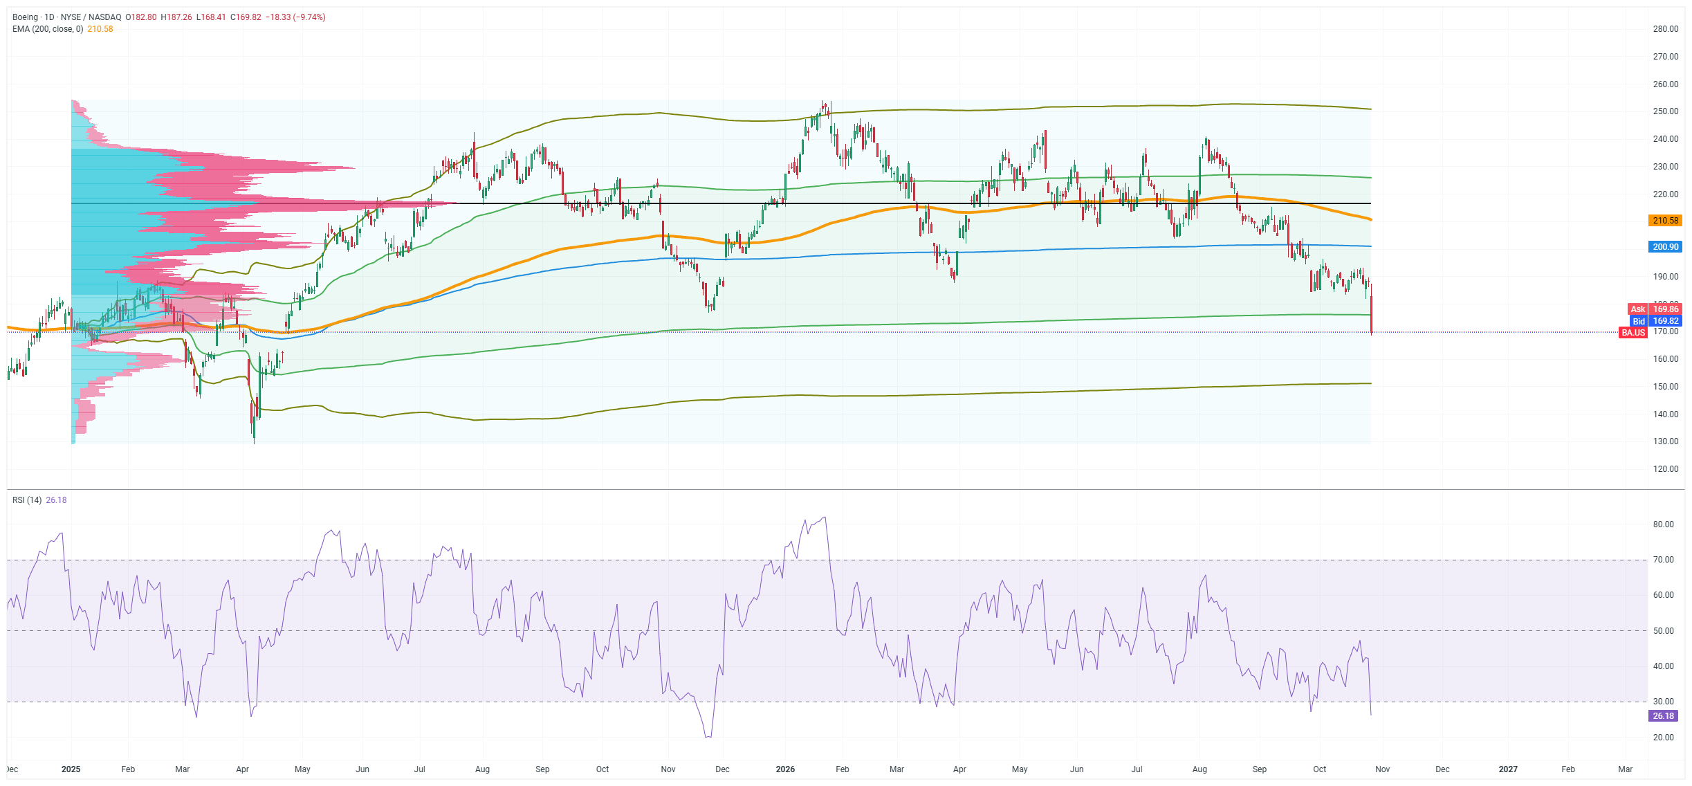Screen dimensions: 1692x786
Task: Click the 2025 time axis label
Action: click(x=71, y=769)
